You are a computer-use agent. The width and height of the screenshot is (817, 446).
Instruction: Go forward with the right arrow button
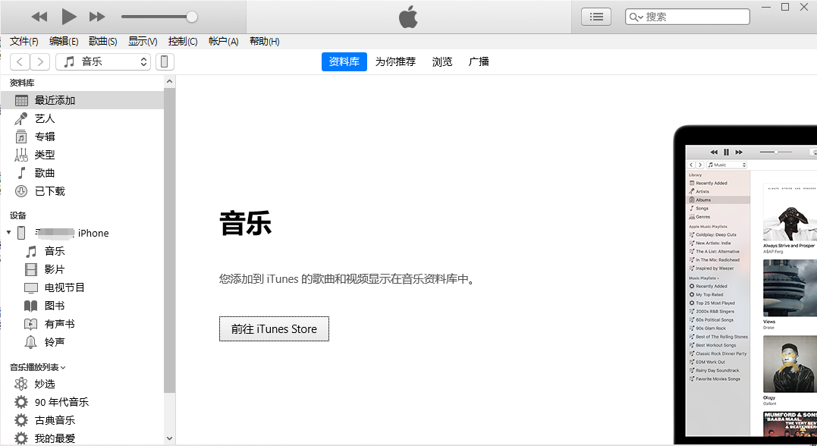click(x=40, y=61)
